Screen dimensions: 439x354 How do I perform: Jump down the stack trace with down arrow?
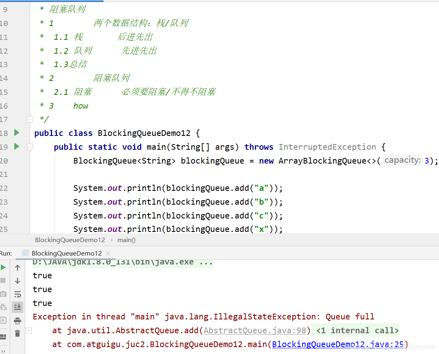tap(18, 281)
